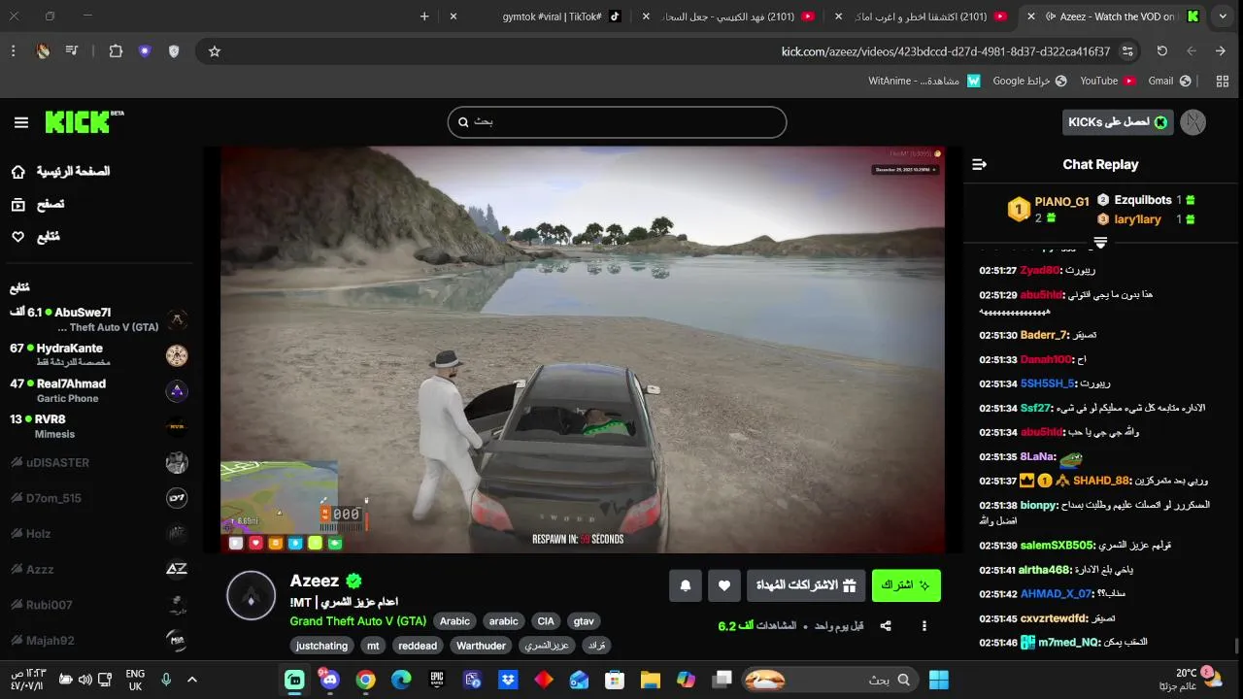This screenshot has width=1243, height=699.
Task: Switch to the اكتشفنا اخطر YouTube tab
Action: tap(930, 17)
